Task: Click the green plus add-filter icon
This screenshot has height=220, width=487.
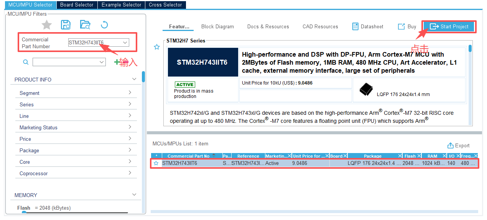Action: 117,62
